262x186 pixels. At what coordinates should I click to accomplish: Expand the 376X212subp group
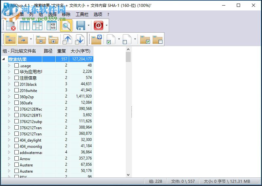(9, 121)
